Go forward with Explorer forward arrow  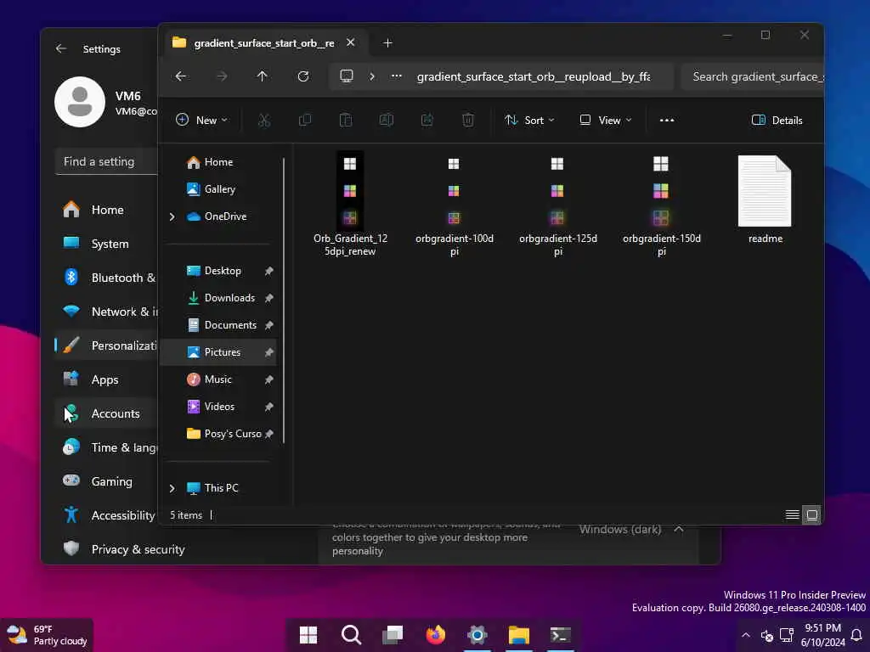click(222, 76)
